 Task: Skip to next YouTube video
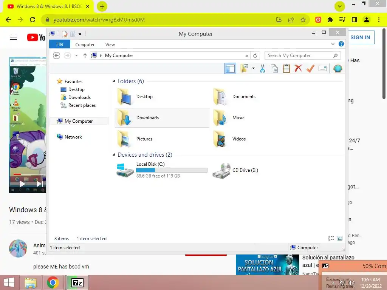click(40, 184)
